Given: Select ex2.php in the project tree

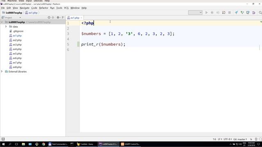Looking at the screenshot, I should coord(17,40).
